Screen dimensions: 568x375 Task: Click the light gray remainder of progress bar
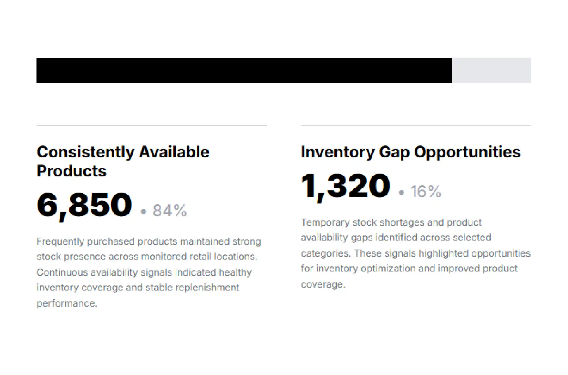coord(491,70)
